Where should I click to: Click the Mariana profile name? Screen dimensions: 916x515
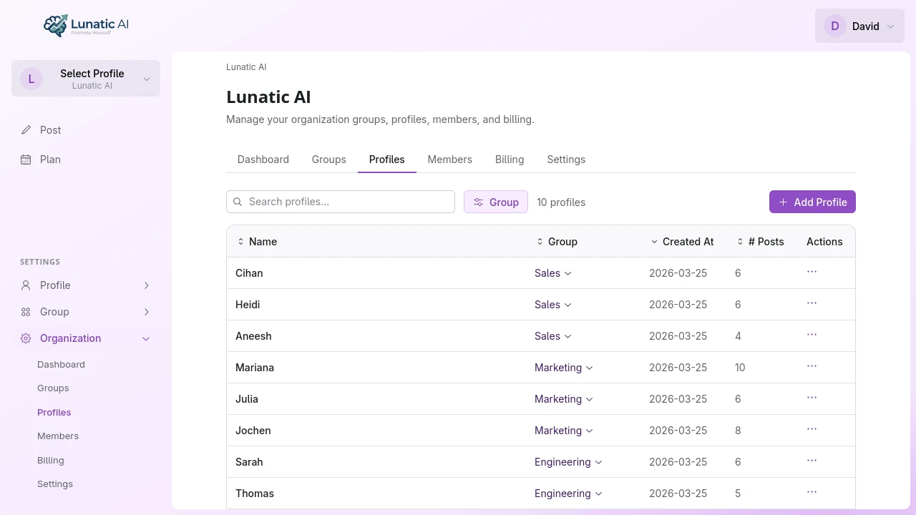[x=255, y=368]
